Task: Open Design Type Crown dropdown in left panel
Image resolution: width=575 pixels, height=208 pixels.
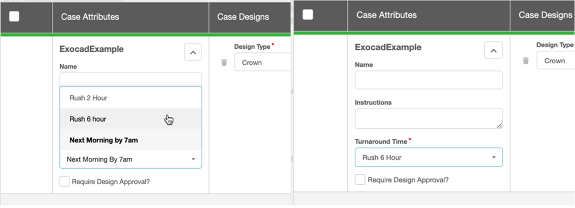Action: click(x=262, y=63)
